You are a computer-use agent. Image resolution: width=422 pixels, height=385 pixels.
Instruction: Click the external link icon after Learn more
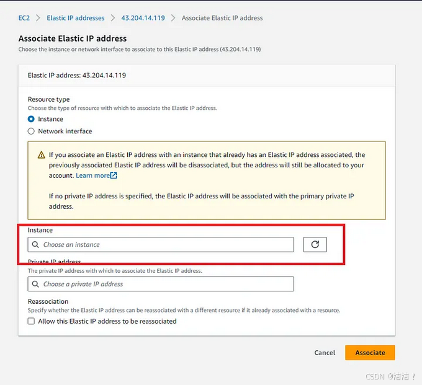114,175
